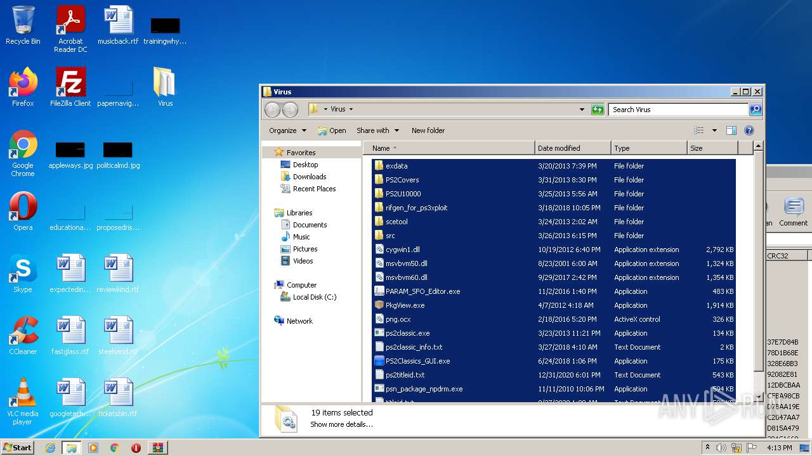
Task: Launch FileZilla Client shortcut
Action: tap(70, 87)
